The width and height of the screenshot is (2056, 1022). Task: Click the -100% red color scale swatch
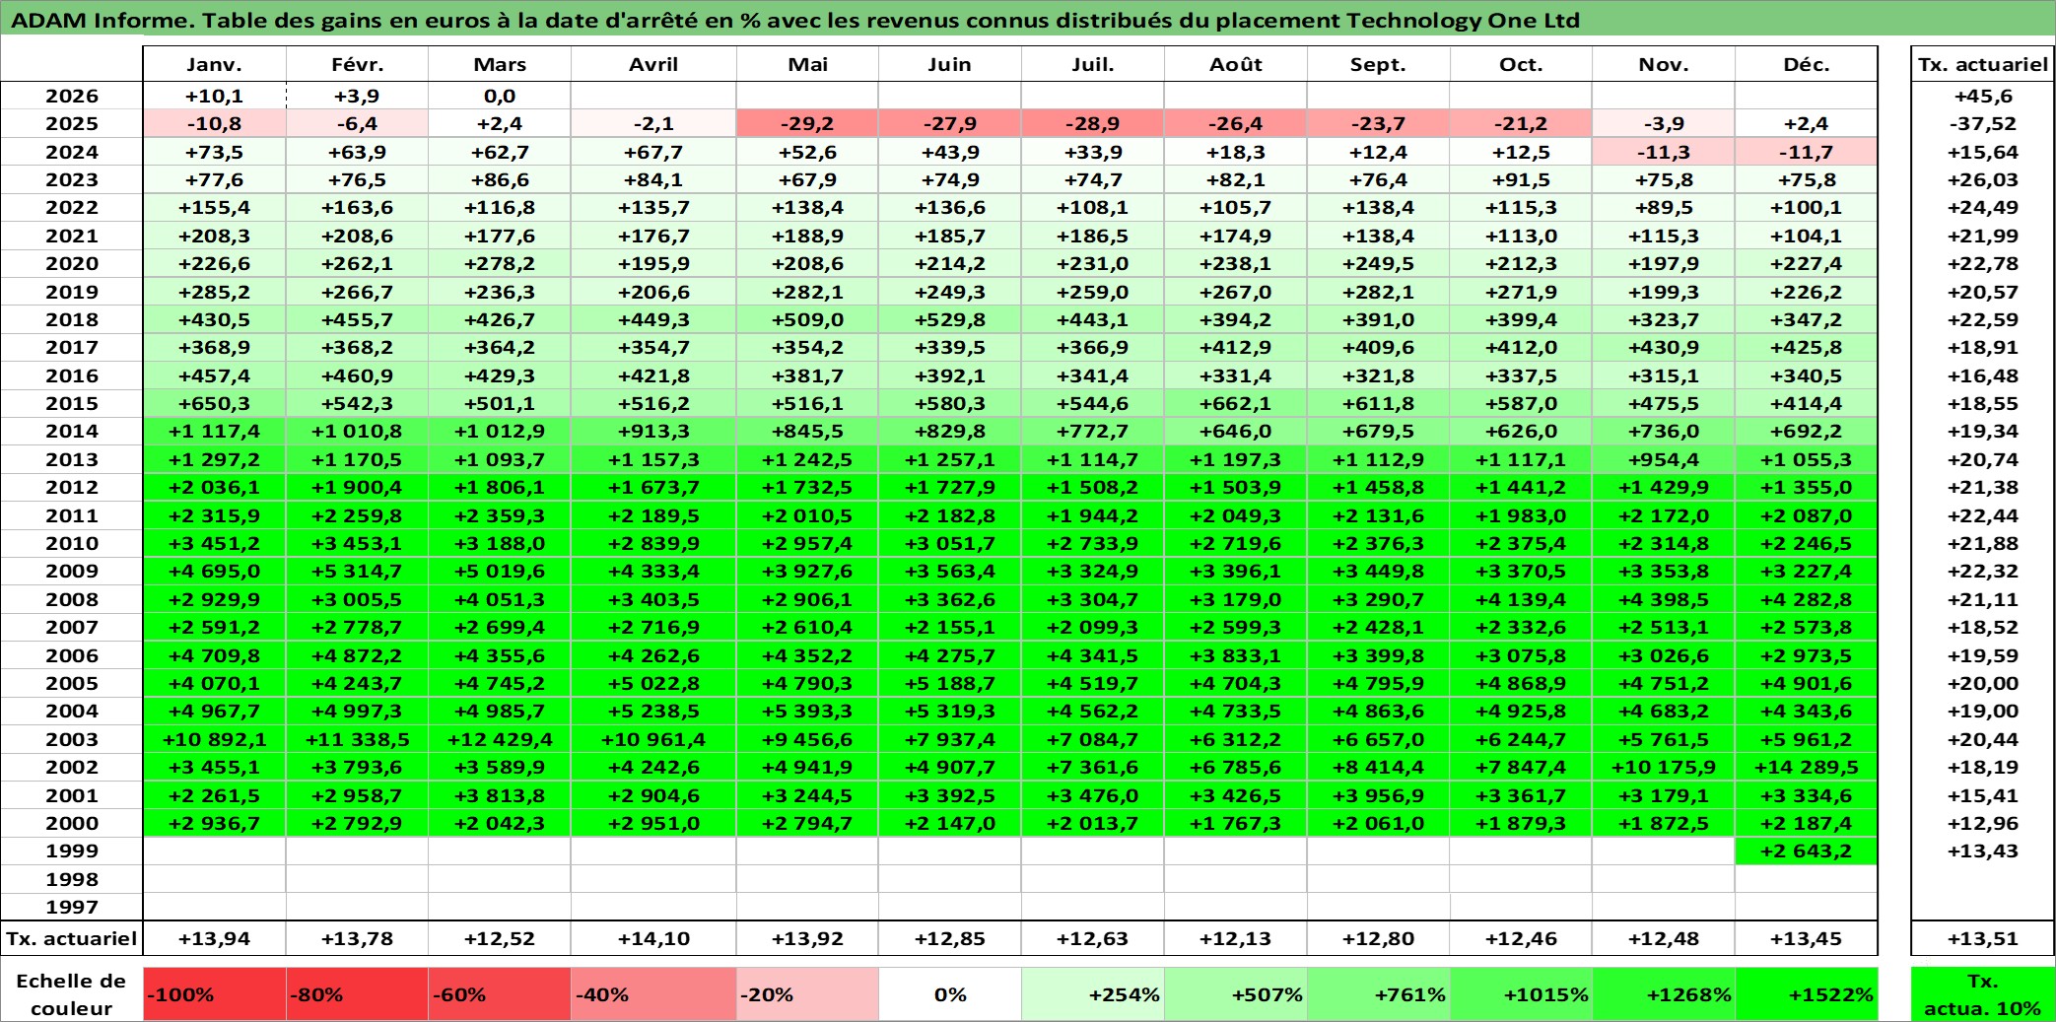coord(215,994)
